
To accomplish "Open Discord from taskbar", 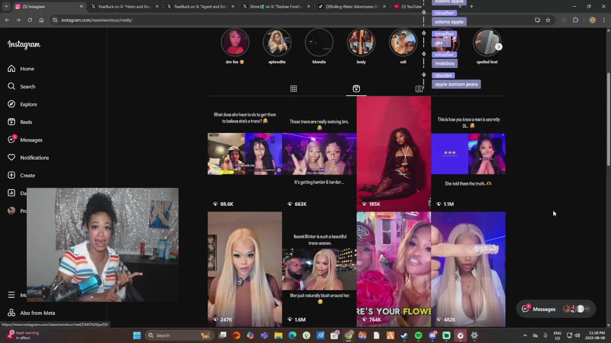I will 432,335.
